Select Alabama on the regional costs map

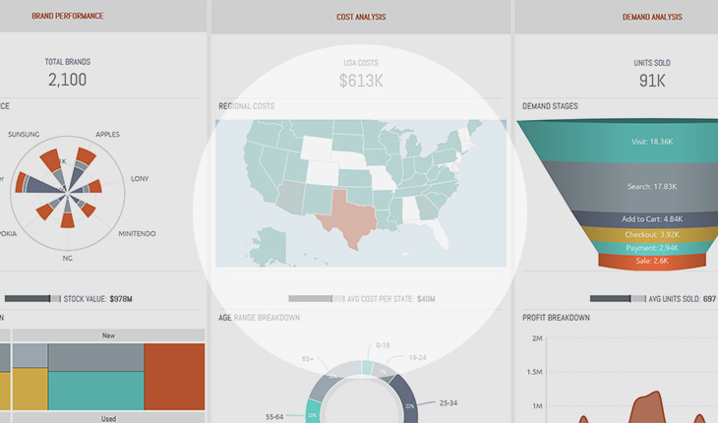(x=411, y=210)
